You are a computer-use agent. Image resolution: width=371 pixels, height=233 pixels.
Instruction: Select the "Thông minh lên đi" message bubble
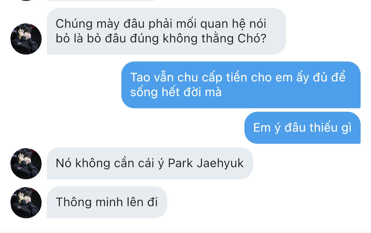coord(107,202)
